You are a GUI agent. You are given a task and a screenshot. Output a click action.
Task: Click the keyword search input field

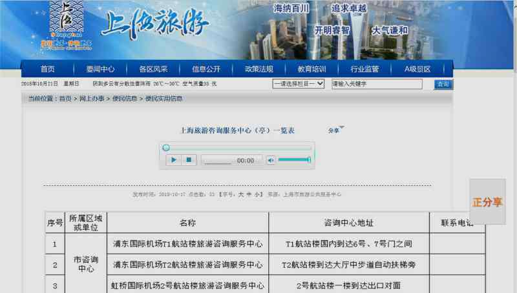tap(377, 84)
